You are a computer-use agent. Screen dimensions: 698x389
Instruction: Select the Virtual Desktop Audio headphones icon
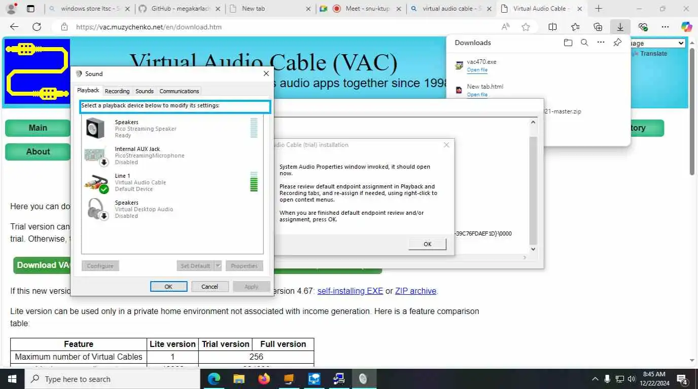pyautogui.click(x=96, y=209)
